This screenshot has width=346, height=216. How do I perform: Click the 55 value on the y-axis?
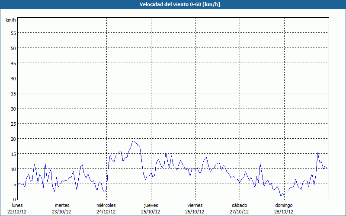tap(13, 33)
